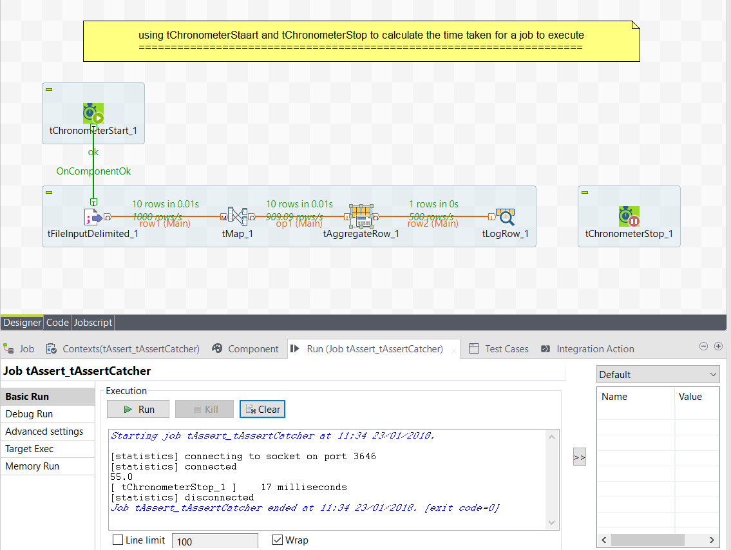Select the tChronometerStart_1 component

coord(93,112)
